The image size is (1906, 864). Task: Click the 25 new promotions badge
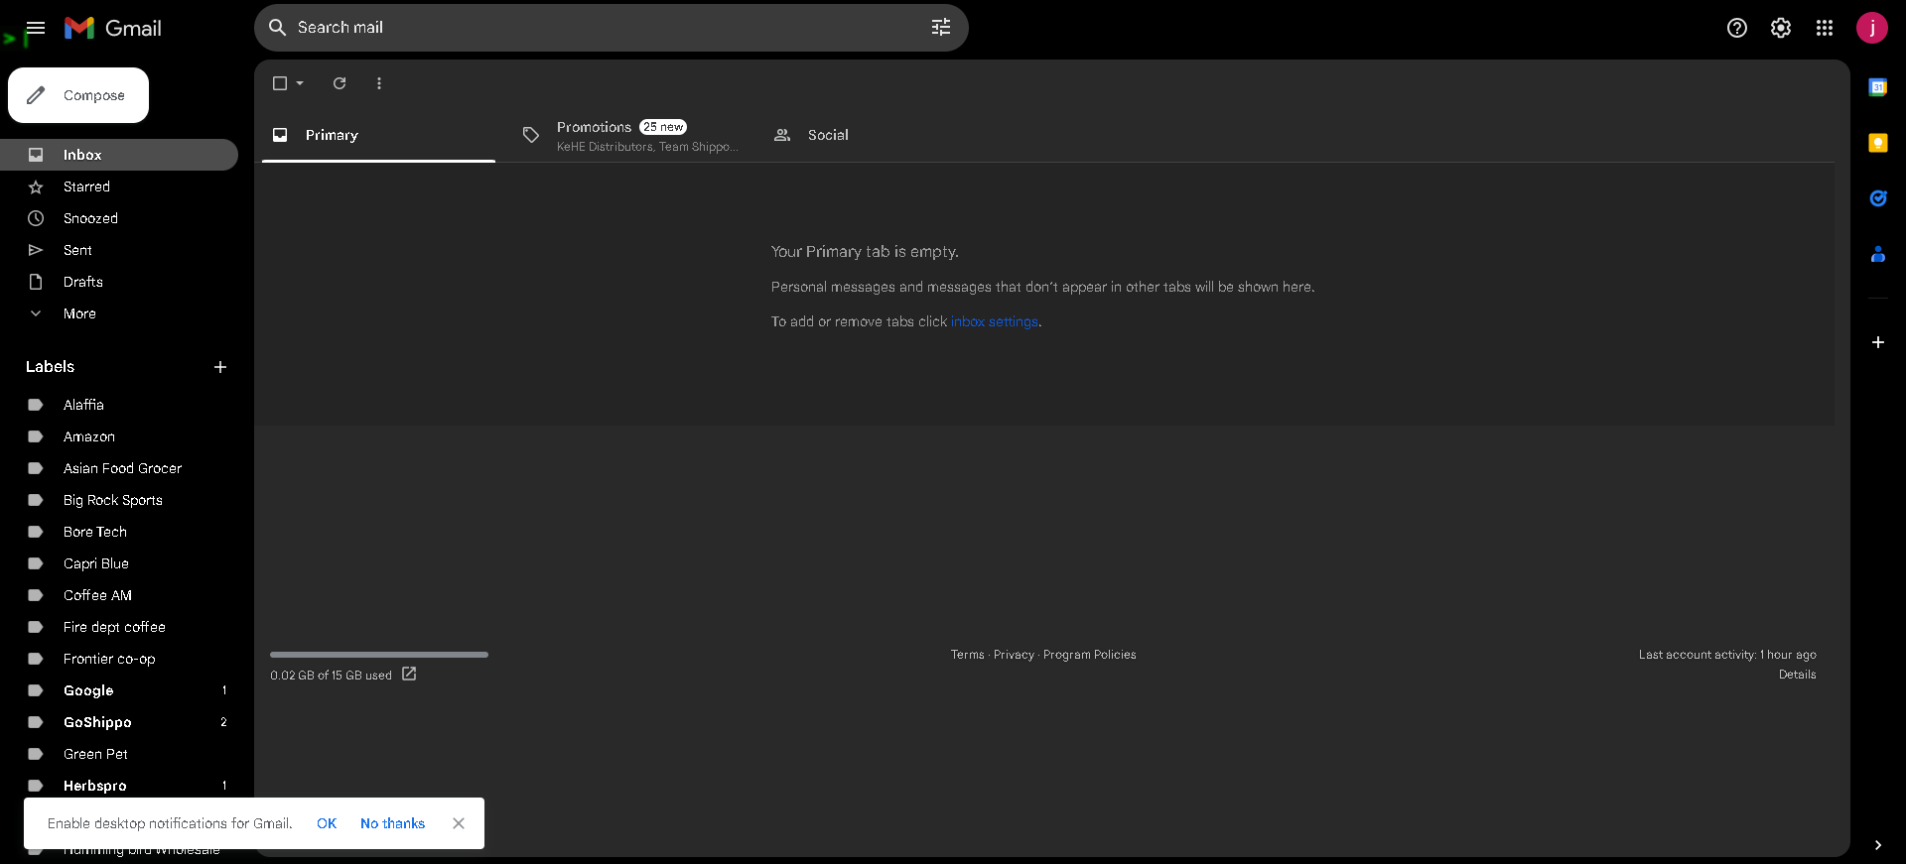[663, 127]
